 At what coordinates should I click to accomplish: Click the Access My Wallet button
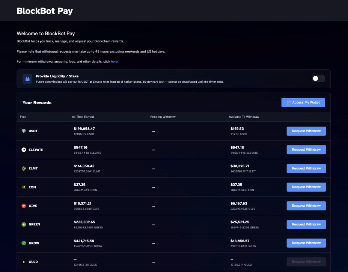tap(303, 103)
